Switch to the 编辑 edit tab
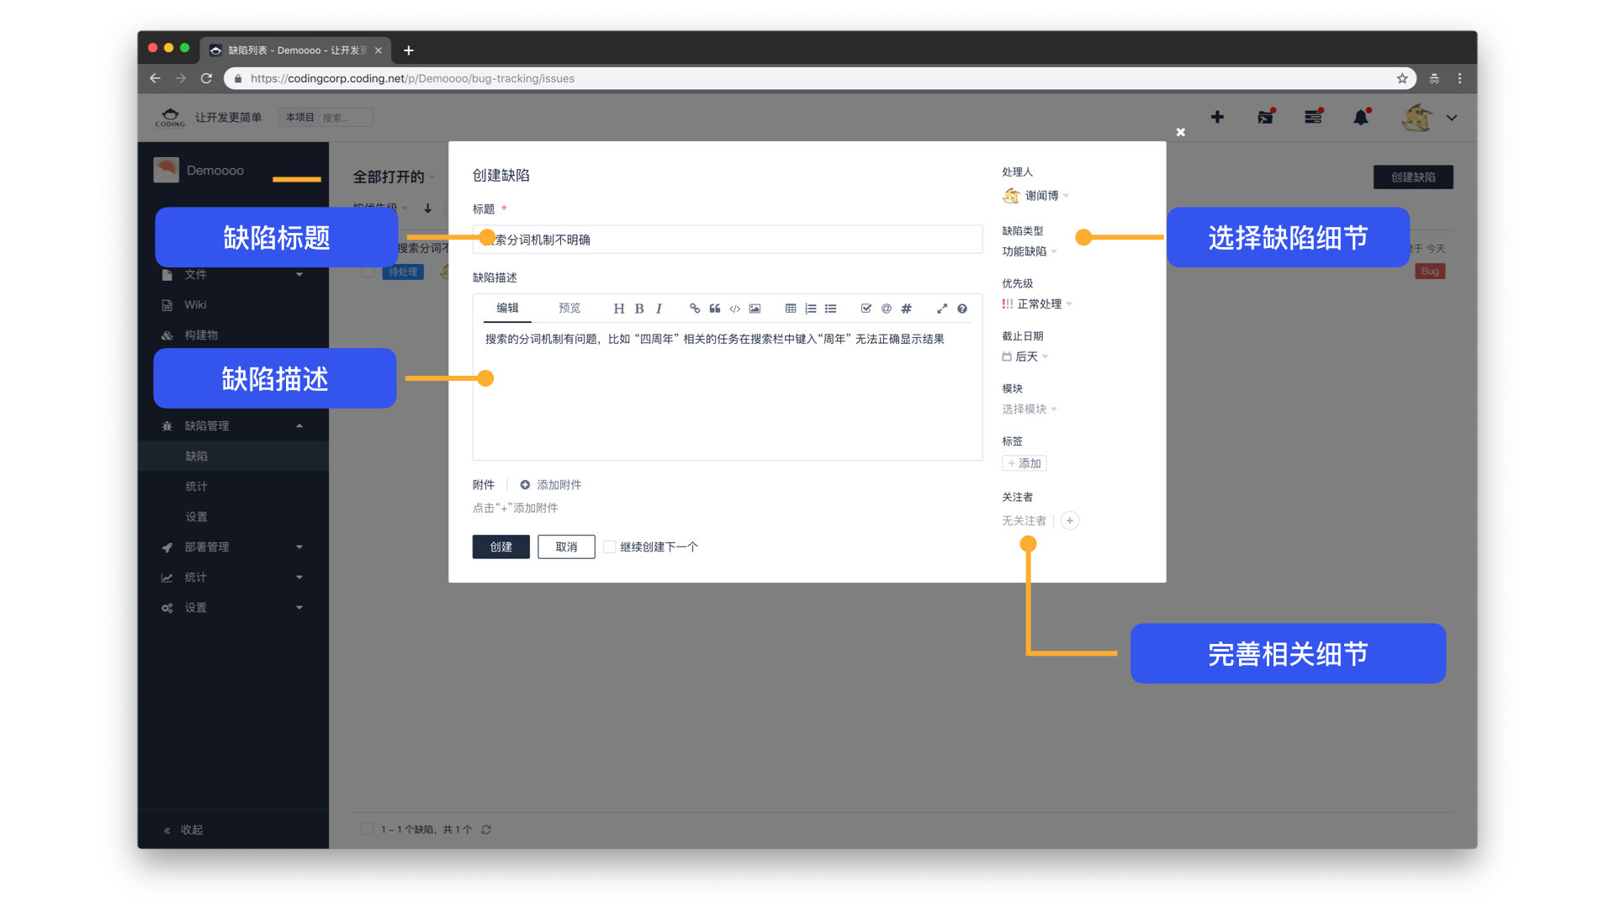The height and width of the screenshot is (908, 1615). point(507,308)
